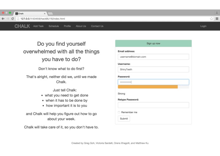Image resolution: width=220 pixels, height=156 pixels.
Task: Click 'when it has to be done by' bullet
Action: (x=66, y=100)
